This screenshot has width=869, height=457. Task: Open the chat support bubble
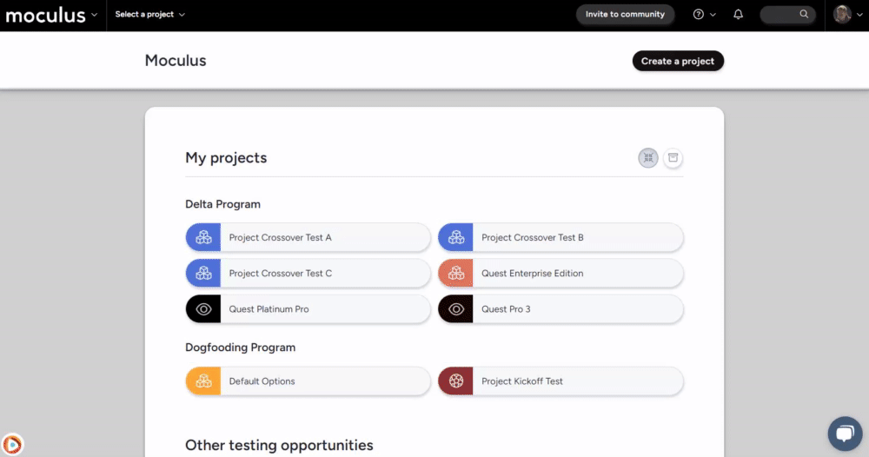click(x=844, y=433)
